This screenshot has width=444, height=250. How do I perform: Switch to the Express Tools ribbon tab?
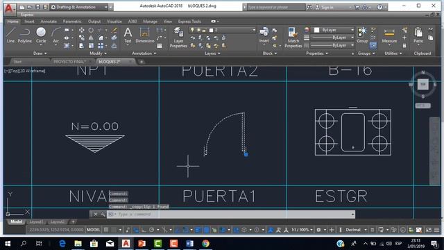(189, 22)
